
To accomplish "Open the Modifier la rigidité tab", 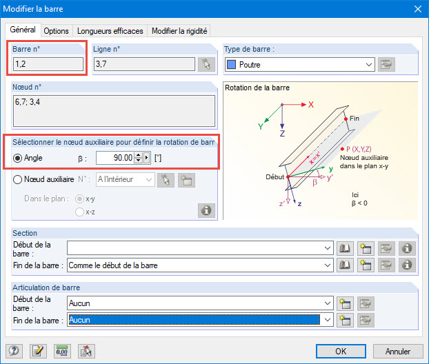I will pos(179,31).
